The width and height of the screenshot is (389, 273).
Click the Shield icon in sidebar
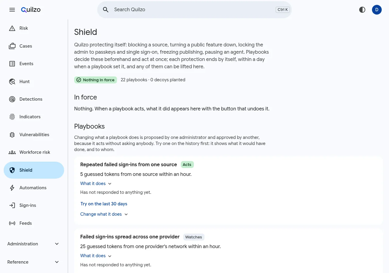click(12, 170)
